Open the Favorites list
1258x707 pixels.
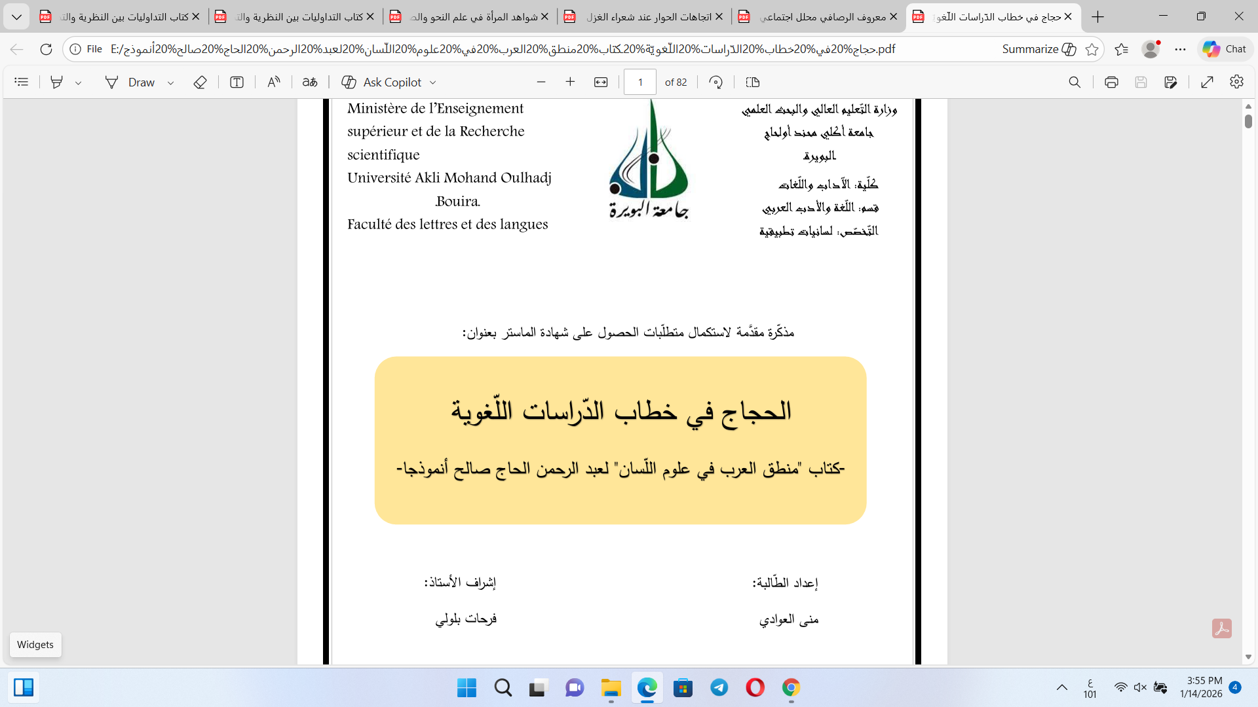[1122, 49]
